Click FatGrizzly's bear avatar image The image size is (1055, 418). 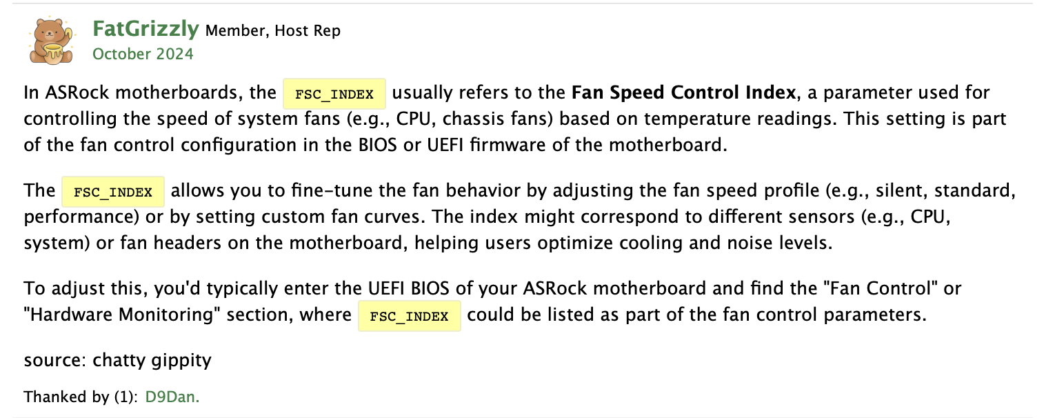click(50, 41)
